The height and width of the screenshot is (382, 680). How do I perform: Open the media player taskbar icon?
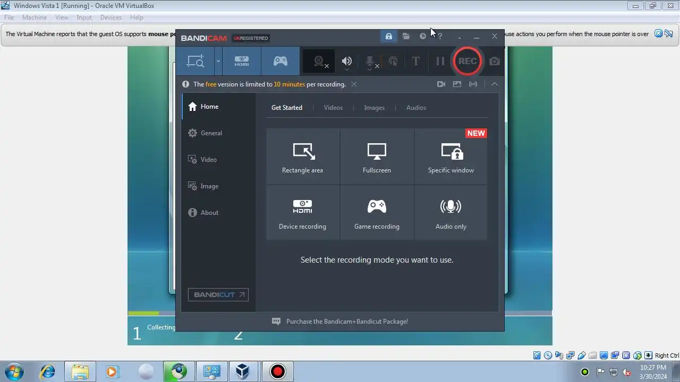113,371
